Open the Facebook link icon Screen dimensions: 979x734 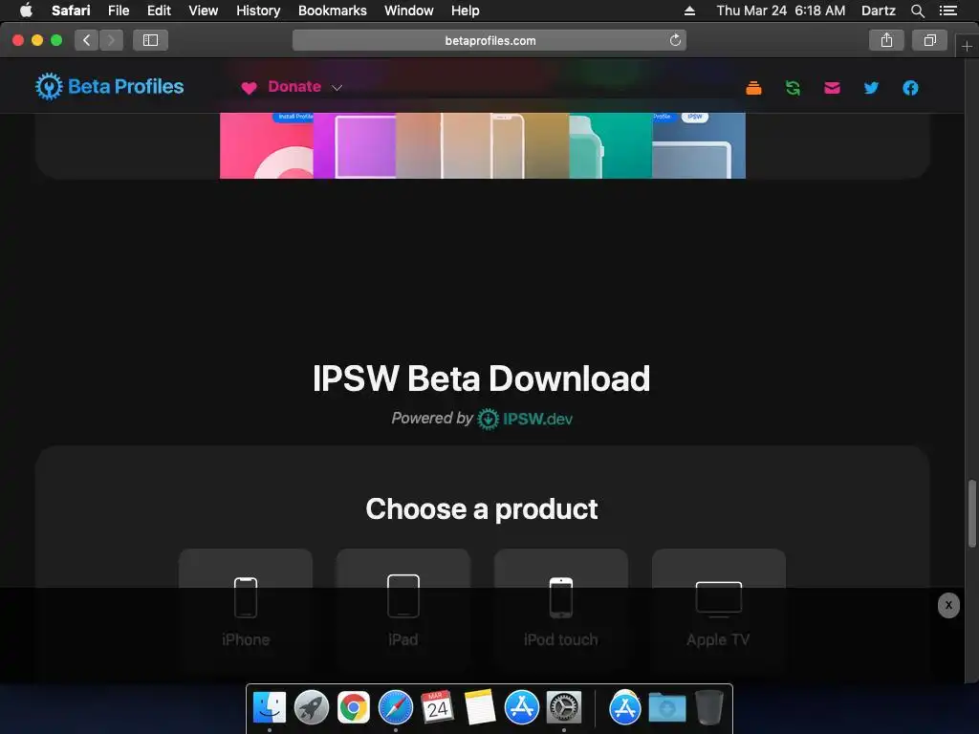pos(910,88)
